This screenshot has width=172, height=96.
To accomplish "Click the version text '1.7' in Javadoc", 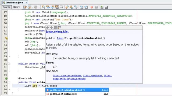I will pos(55,67).
